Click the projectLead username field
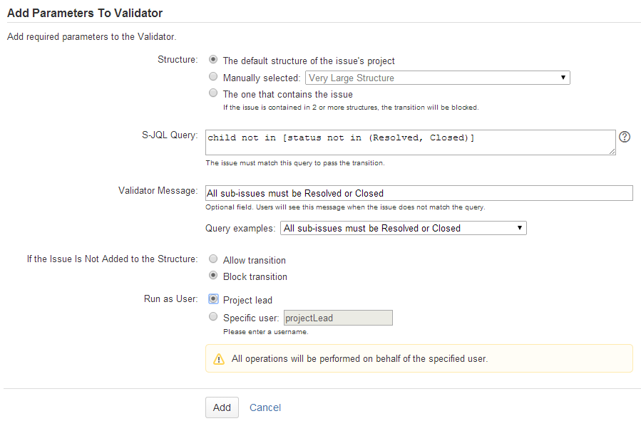This screenshot has height=426, width=641. coord(338,318)
